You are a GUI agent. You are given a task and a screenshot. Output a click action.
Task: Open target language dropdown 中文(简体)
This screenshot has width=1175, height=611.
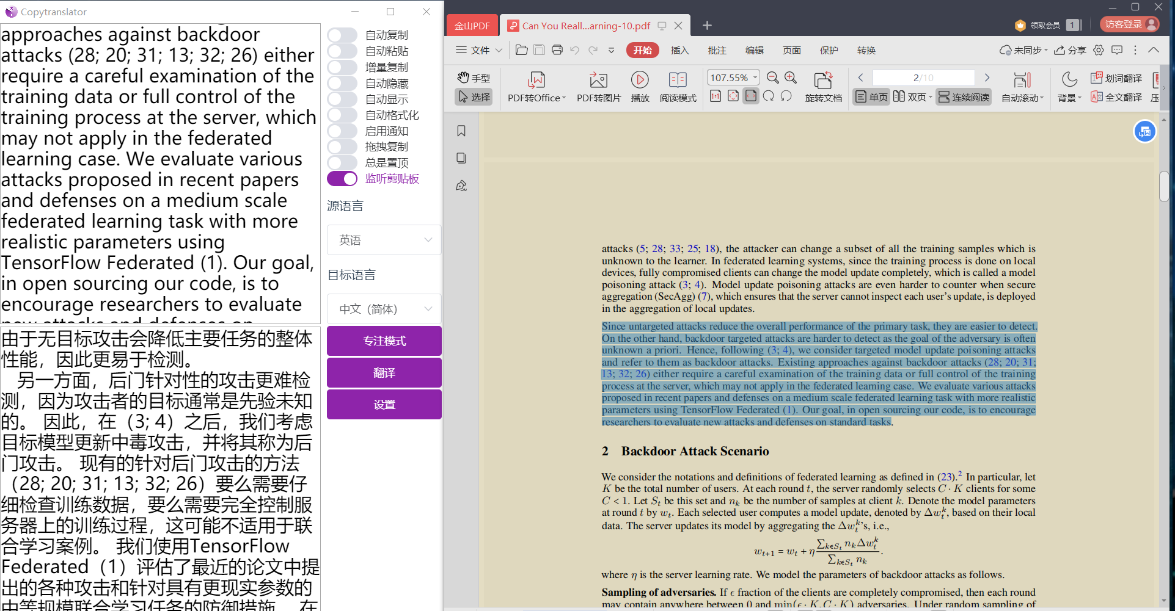(384, 309)
